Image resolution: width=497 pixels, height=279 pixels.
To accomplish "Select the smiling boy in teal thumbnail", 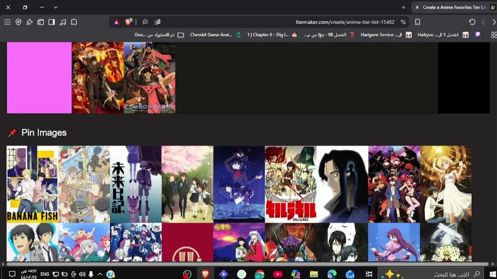I will pos(32,242).
